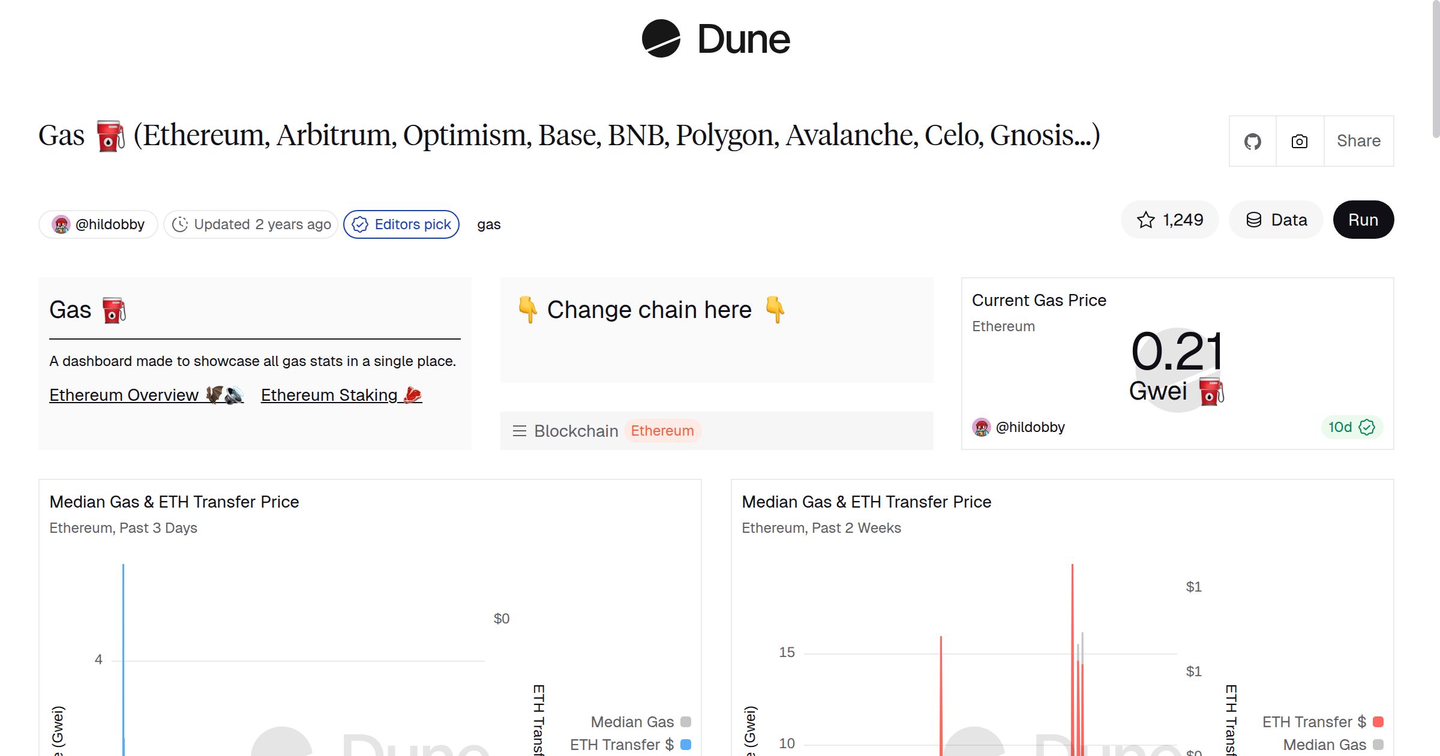Open the dashboard's GitHub icon
This screenshot has width=1440, height=756.
tap(1252, 140)
